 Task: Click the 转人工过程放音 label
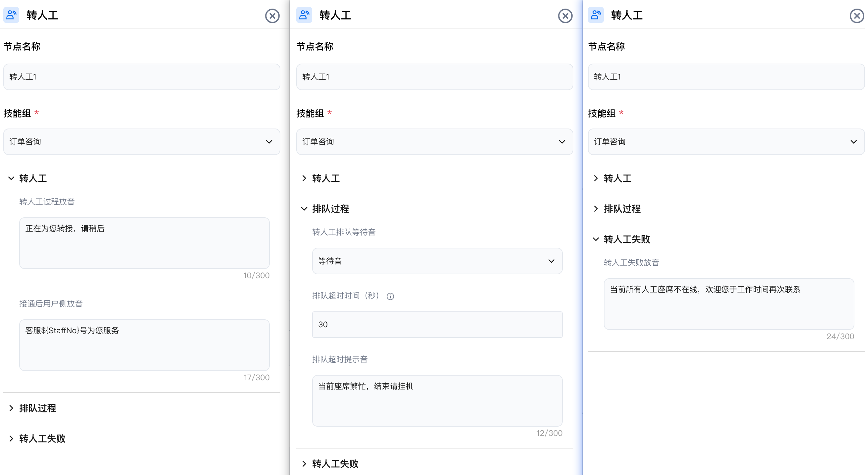click(x=47, y=201)
